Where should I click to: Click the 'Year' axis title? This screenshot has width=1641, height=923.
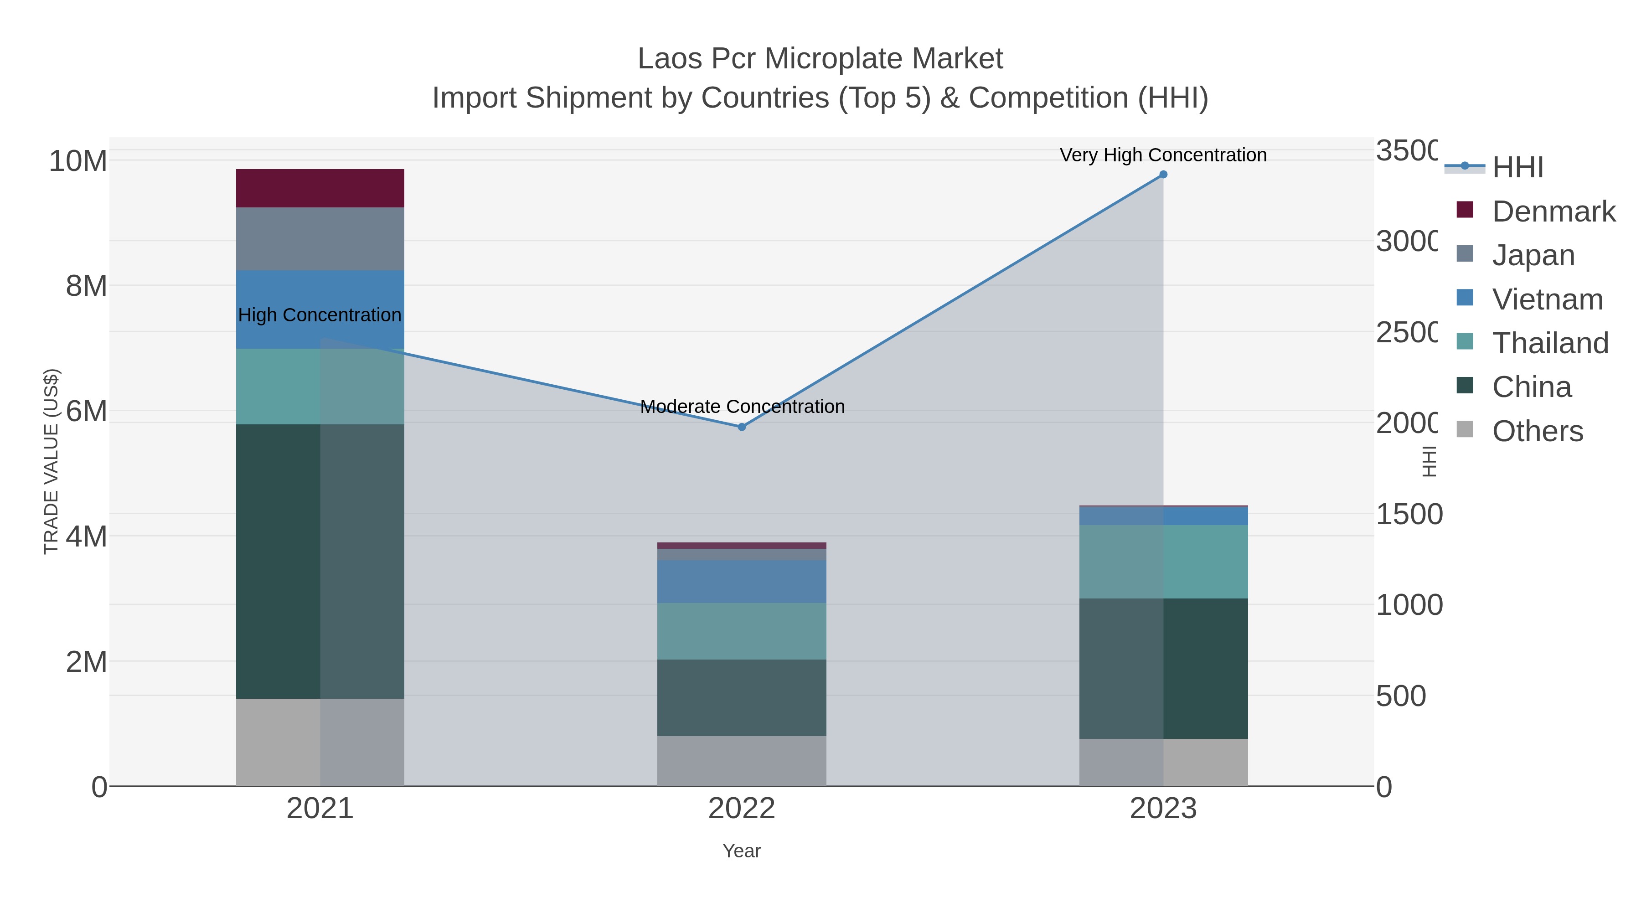click(x=742, y=851)
